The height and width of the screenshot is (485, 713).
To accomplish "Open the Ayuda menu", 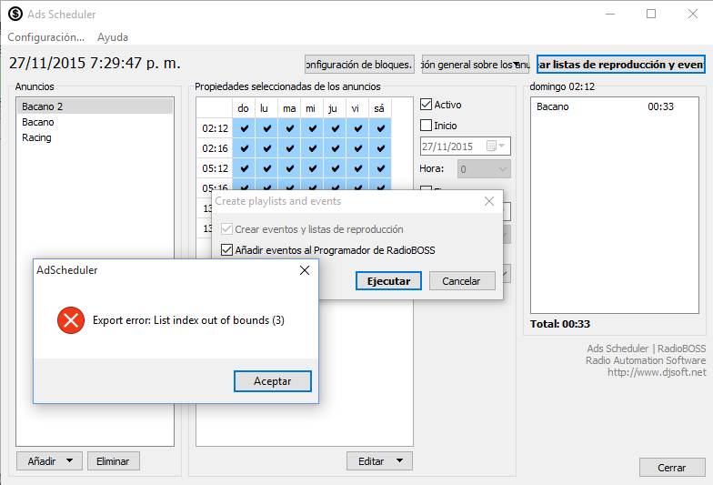I will [113, 37].
